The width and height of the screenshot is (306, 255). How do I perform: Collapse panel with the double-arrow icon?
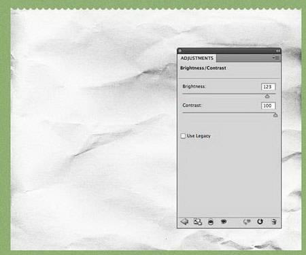pos(277,51)
